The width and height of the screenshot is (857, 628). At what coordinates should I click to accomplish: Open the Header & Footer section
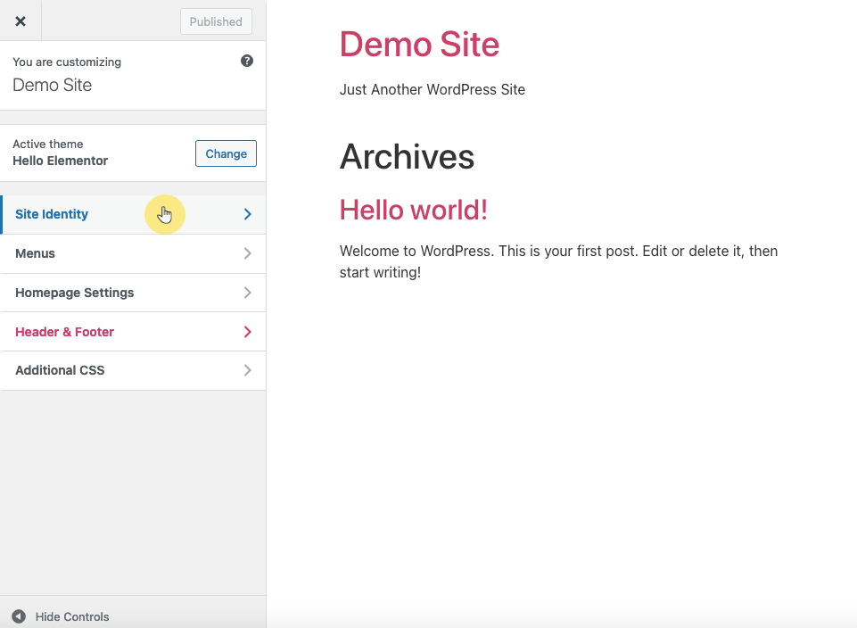[133, 332]
